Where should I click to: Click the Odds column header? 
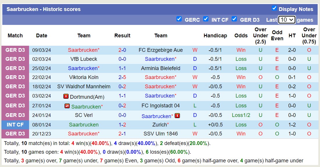241,36
